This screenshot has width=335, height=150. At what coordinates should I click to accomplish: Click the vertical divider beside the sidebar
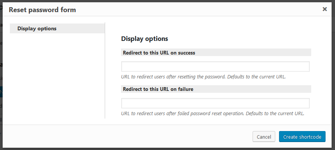[105, 70]
